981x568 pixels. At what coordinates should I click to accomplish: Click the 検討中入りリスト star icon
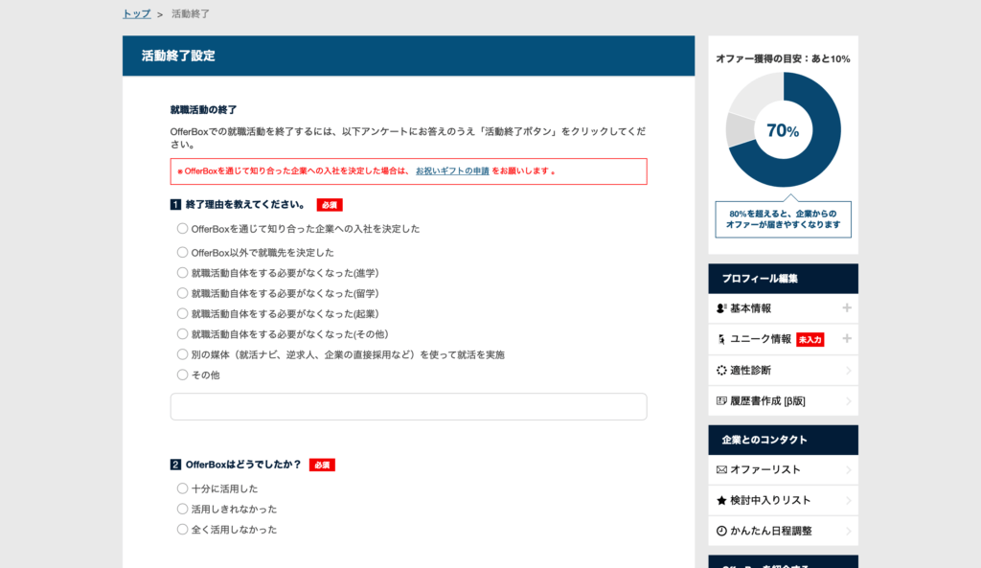(721, 500)
